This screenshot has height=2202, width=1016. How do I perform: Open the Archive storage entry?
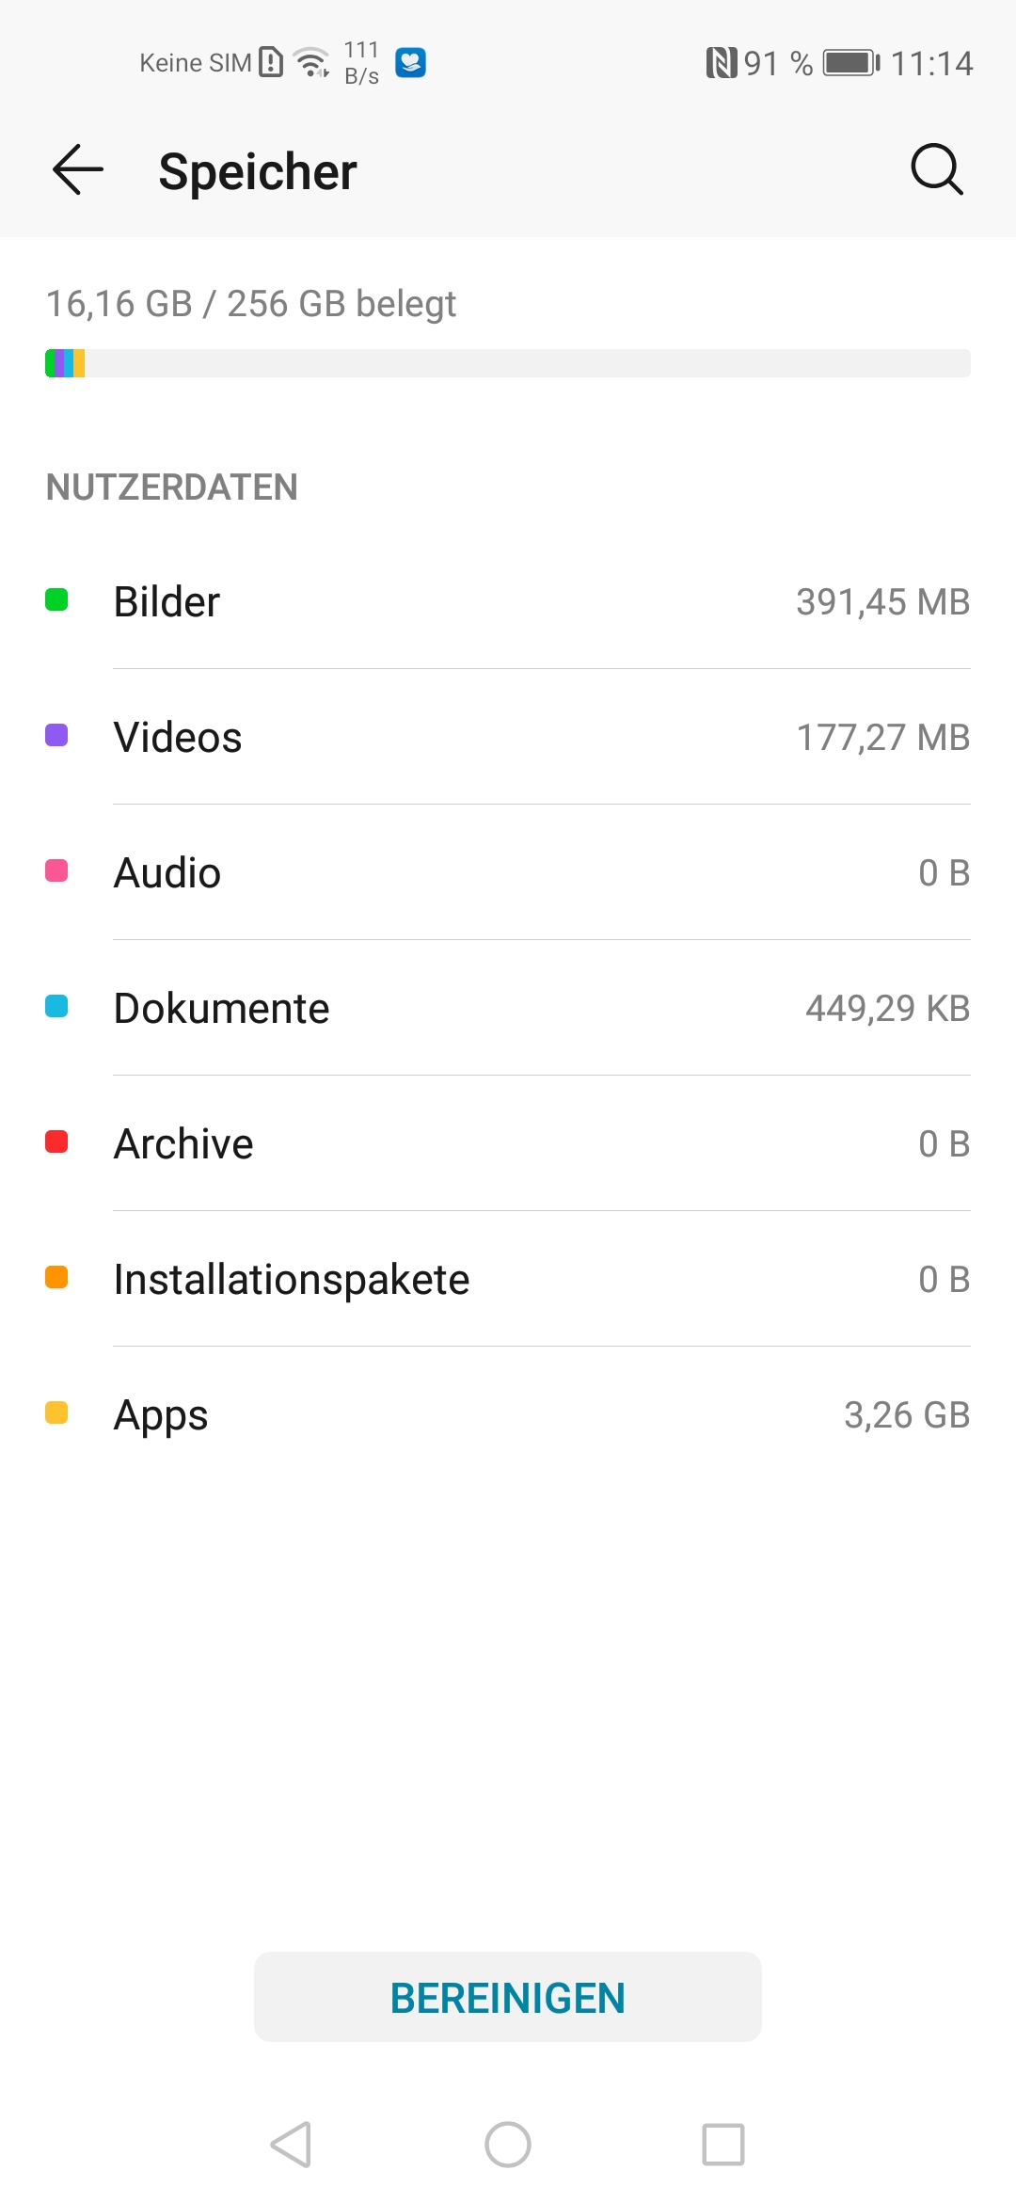click(x=508, y=1143)
